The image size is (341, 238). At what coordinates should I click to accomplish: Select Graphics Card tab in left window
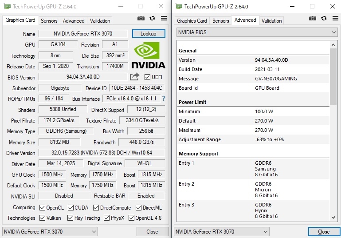pos(20,20)
